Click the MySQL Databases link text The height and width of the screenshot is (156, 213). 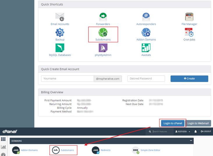pos(60,55)
